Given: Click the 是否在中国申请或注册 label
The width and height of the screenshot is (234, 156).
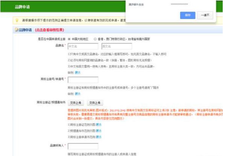Looking at the screenshot, I should (52, 39).
